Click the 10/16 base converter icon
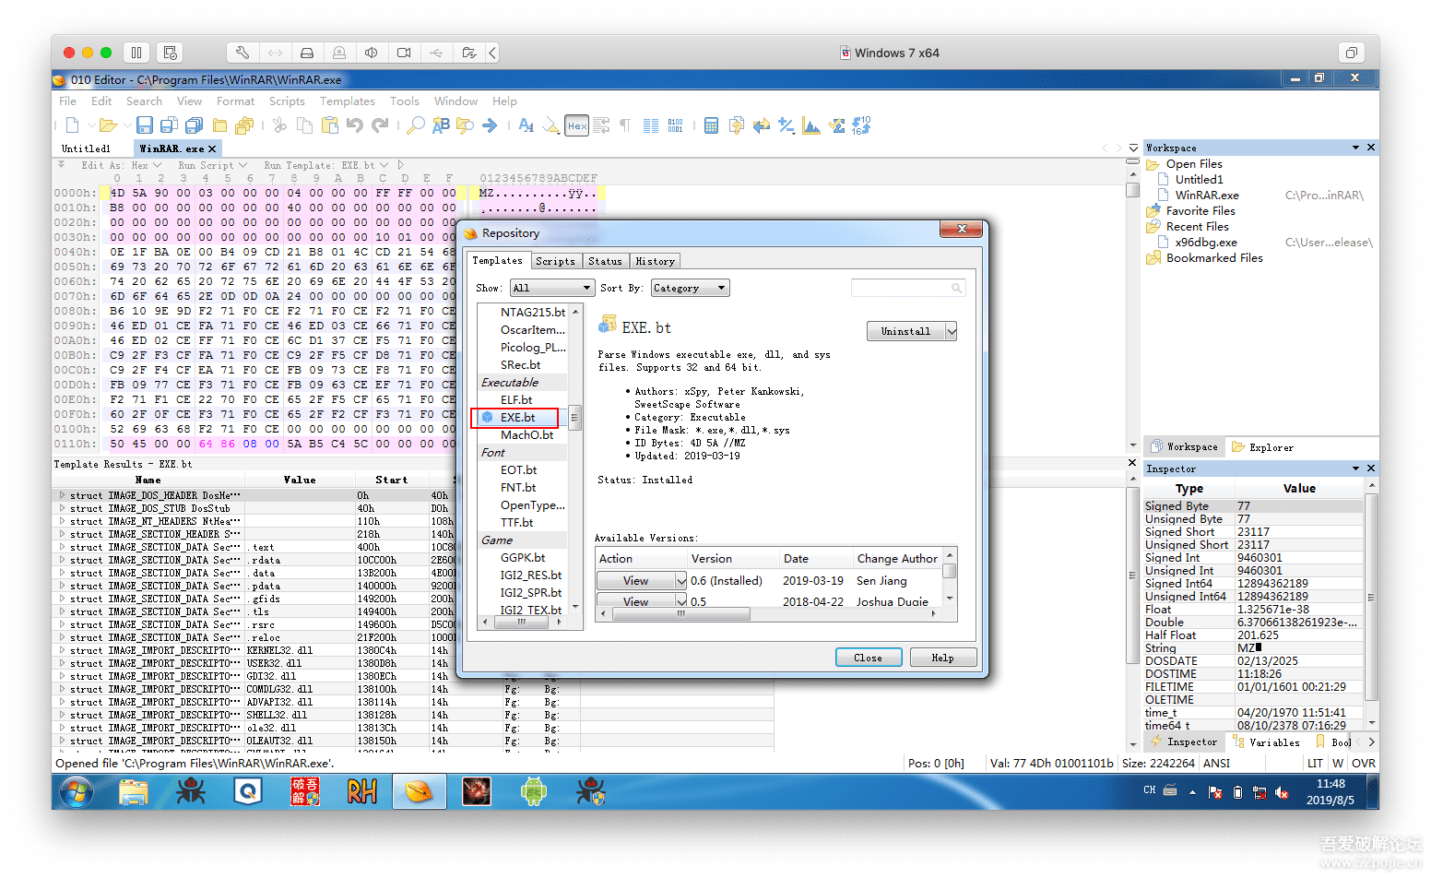This screenshot has height=878, width=1431. (x=861, y=125)
